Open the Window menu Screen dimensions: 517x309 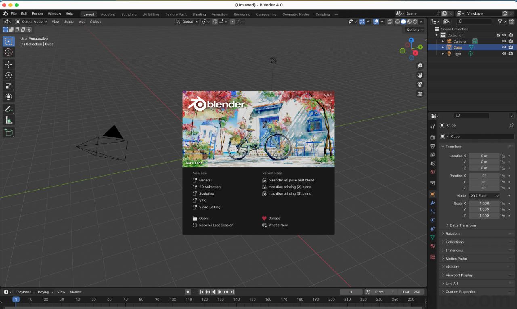55,13
